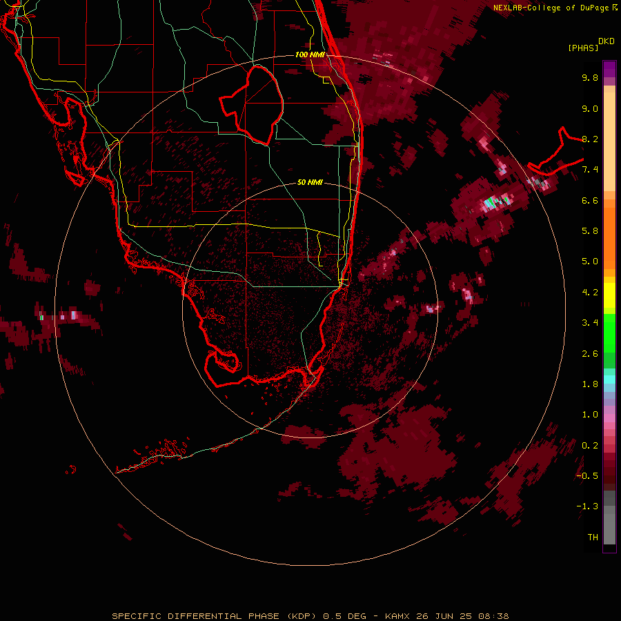Click the large radar echo southeast of Keys
The height and width of the screenshot is (621, 621).
398,449
